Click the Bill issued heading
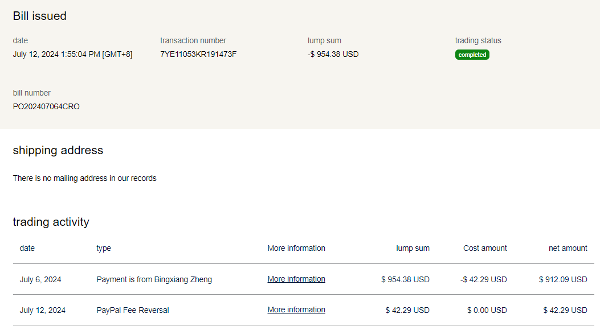 point(40,16)
